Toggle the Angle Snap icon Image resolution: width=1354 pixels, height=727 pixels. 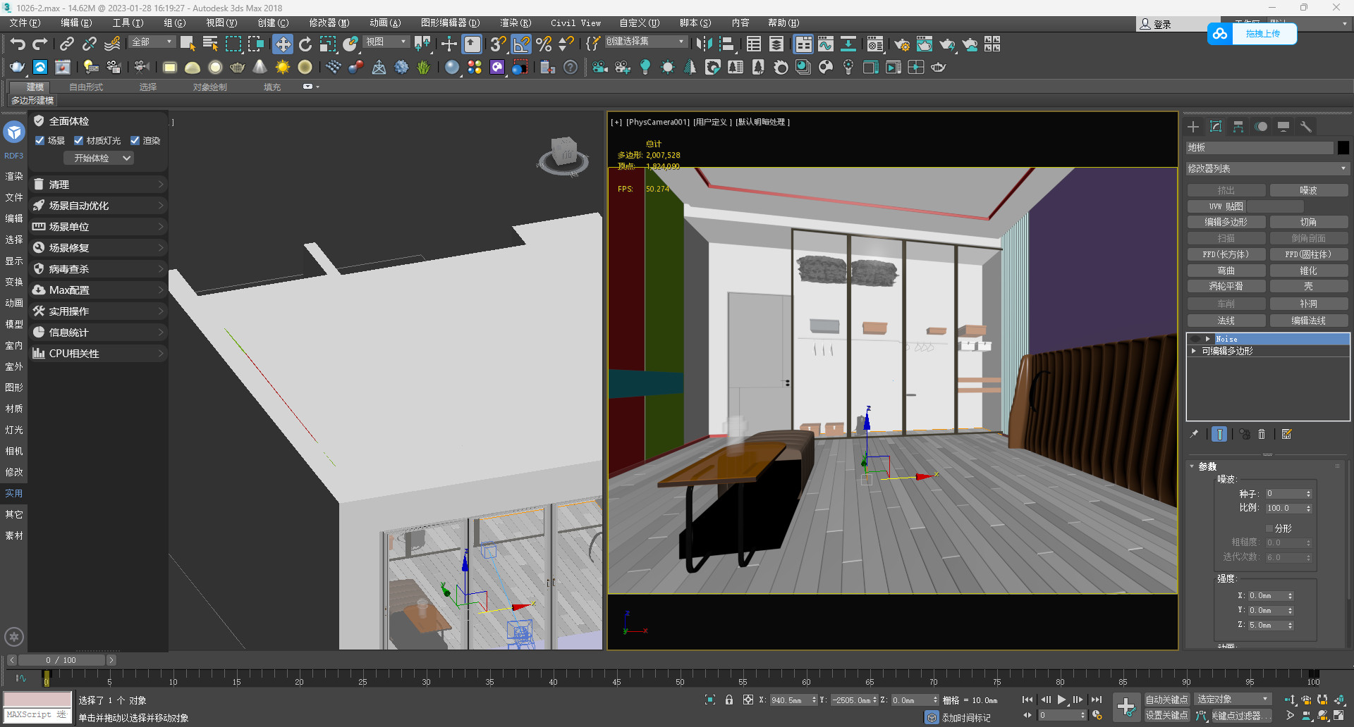pos(521,44)
